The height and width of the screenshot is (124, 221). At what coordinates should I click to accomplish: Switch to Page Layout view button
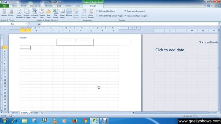tap(187, 116)
